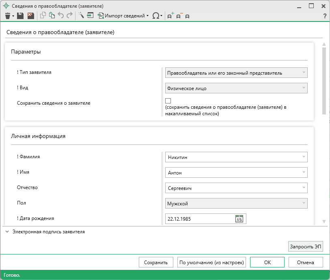The width and height of the screenshot is (330, 280).
Task: Click the Фамилия field containing Никитин
Action: pyautogui.click(x=233, y=157)
